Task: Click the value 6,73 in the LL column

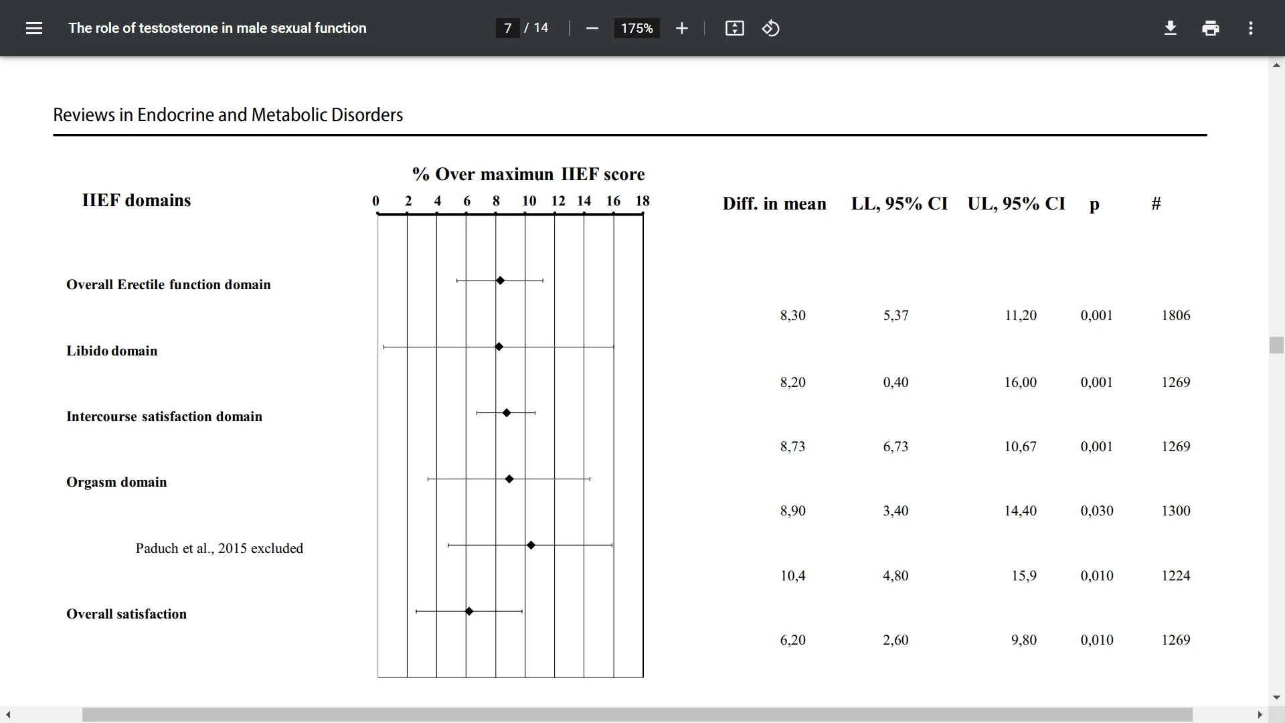Action: point(895,447)
